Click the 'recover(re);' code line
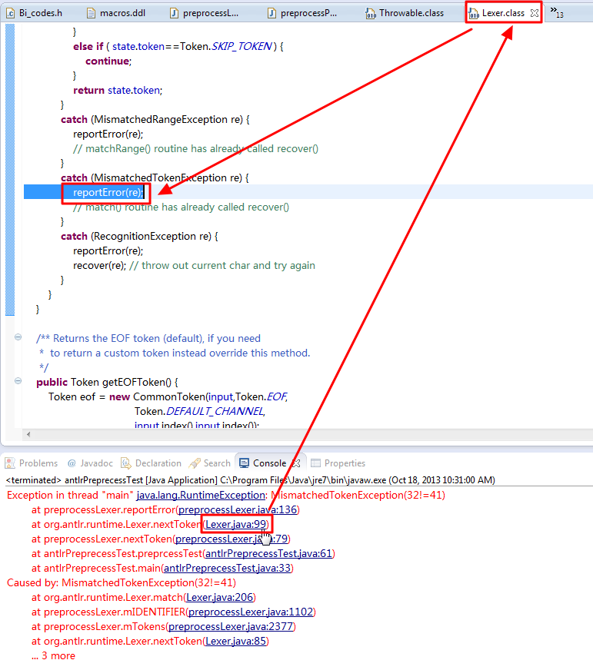593x670 pixels. pos(99,265)
